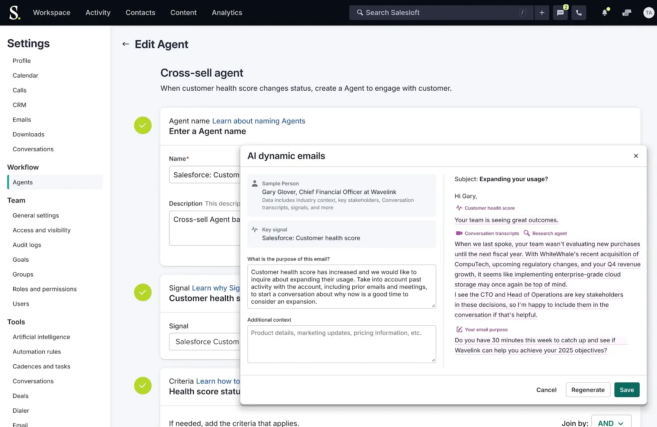Open the notifications bell
Image resolution: width=657 pixels, height=427 pixels.
pyautogui.click(x=604, y=13)
